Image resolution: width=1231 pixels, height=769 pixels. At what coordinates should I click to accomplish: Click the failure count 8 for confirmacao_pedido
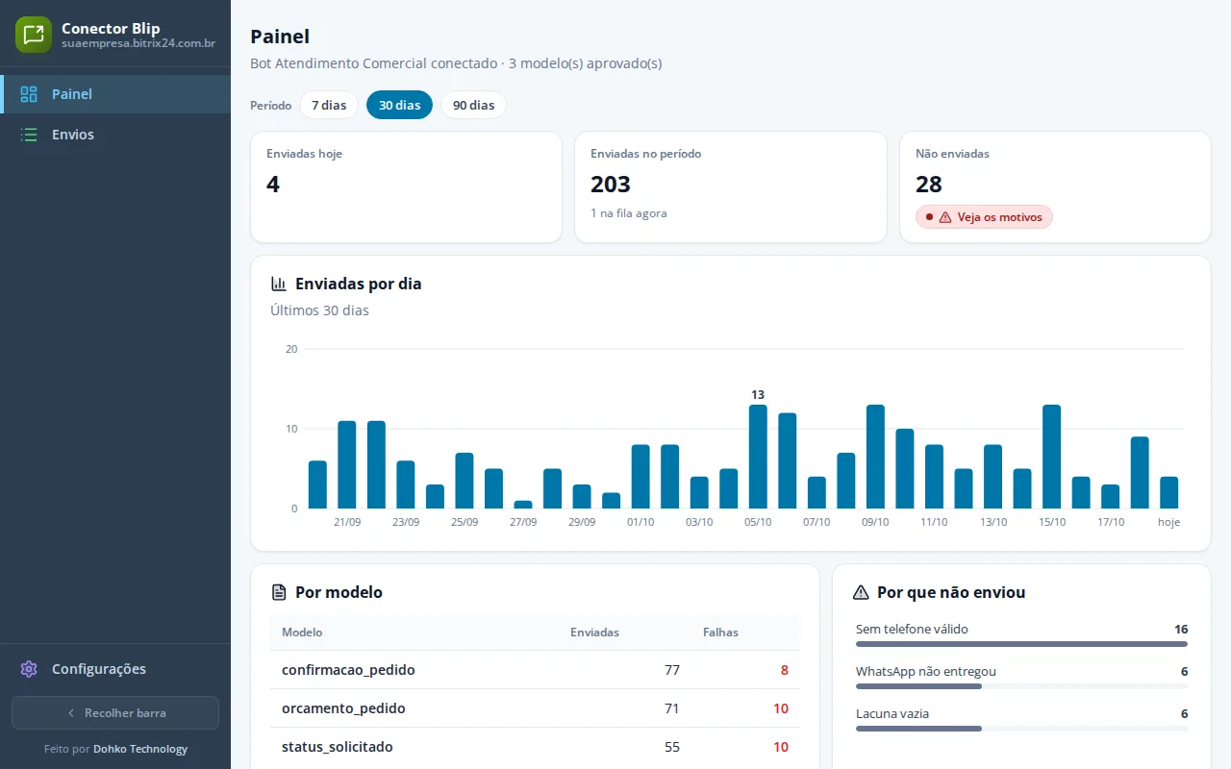(785, 670)
